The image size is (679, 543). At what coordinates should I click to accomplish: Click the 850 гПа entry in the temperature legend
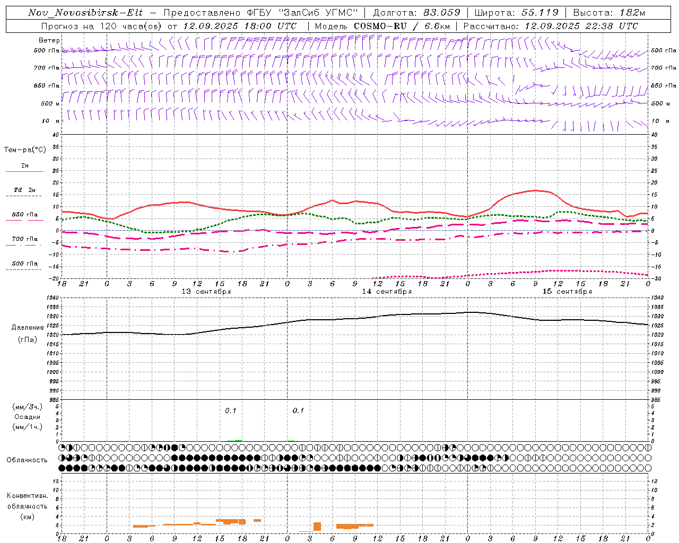coord(25,215)
